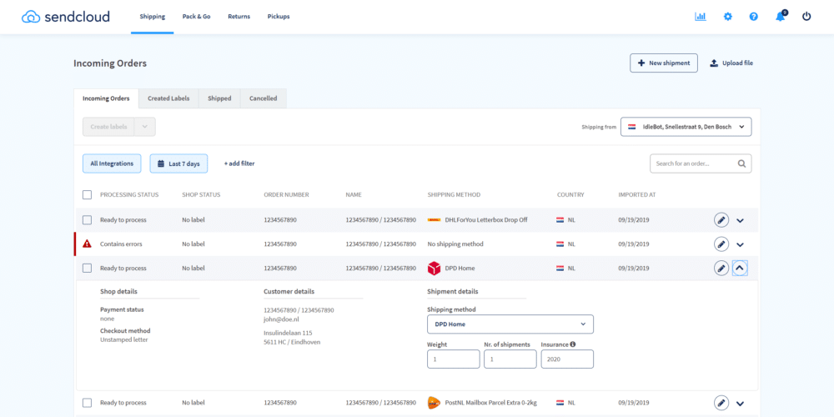The width and height of the screenshot is (834, 417).
Task: Click the Search for an order field
Action: click(x=701, y=163)
